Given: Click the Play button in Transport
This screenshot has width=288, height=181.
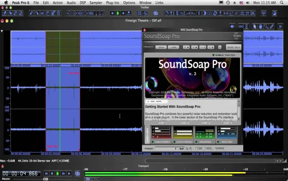Looking at the screenshot, I should pyautogui.click(x=58, y=174).
